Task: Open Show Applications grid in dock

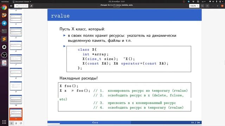Action: pyautogui.click(x=4, y=122)
